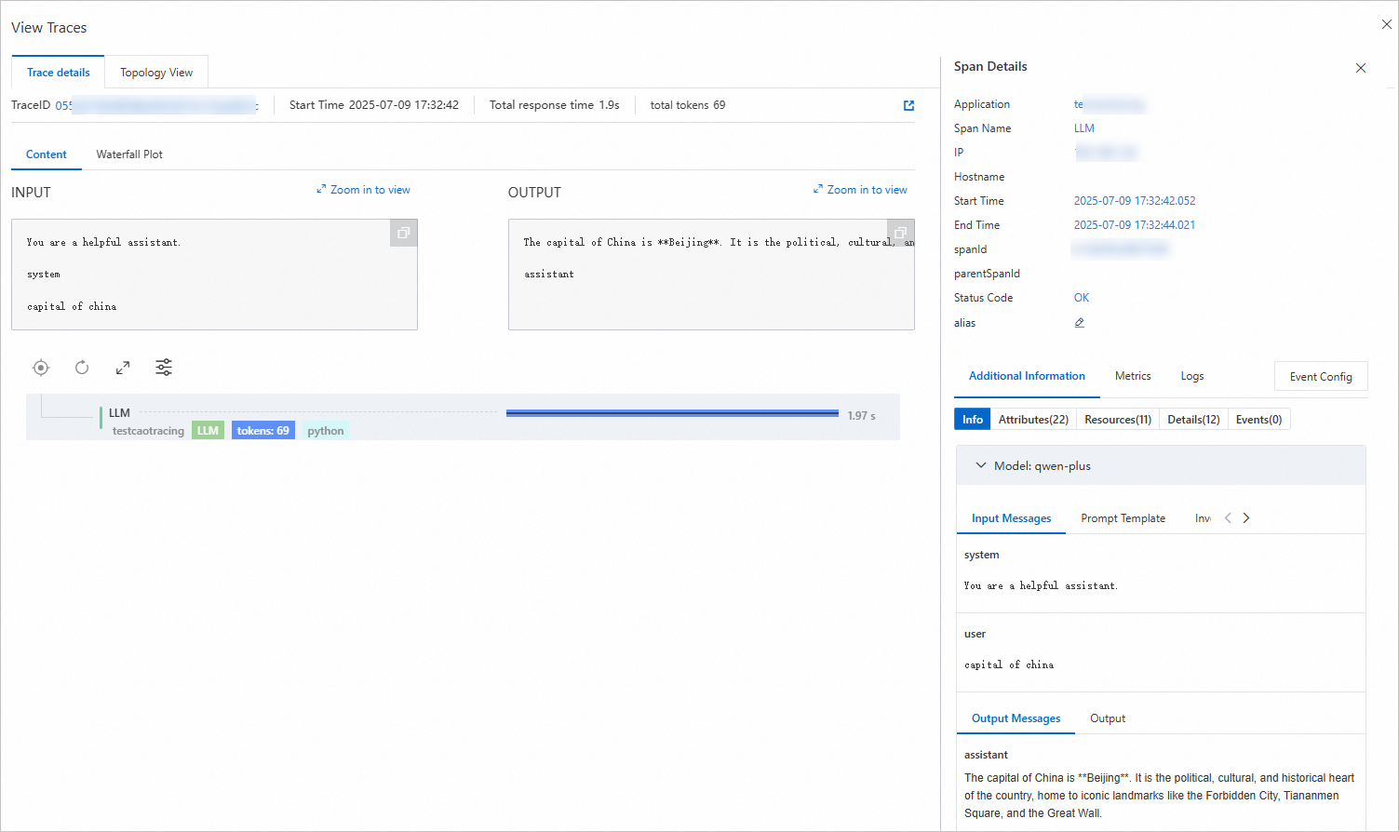Open span display settings sliders icon
The image size is (1399, 832).
tap(164, 368)
